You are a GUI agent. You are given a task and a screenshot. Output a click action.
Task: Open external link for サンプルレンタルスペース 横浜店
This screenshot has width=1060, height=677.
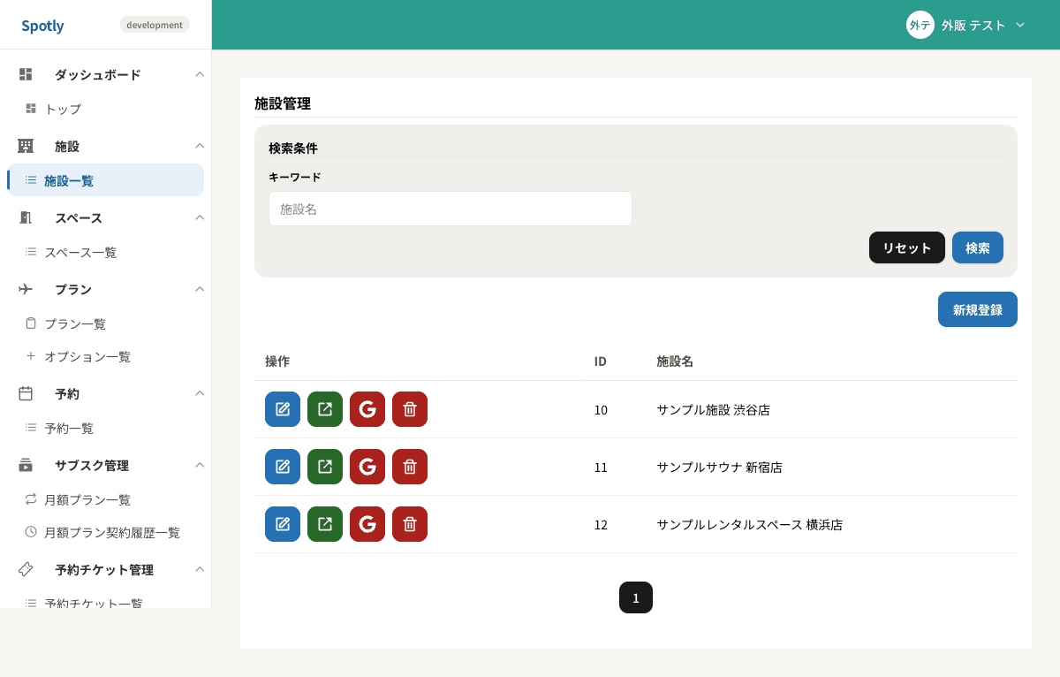[325, 524]
